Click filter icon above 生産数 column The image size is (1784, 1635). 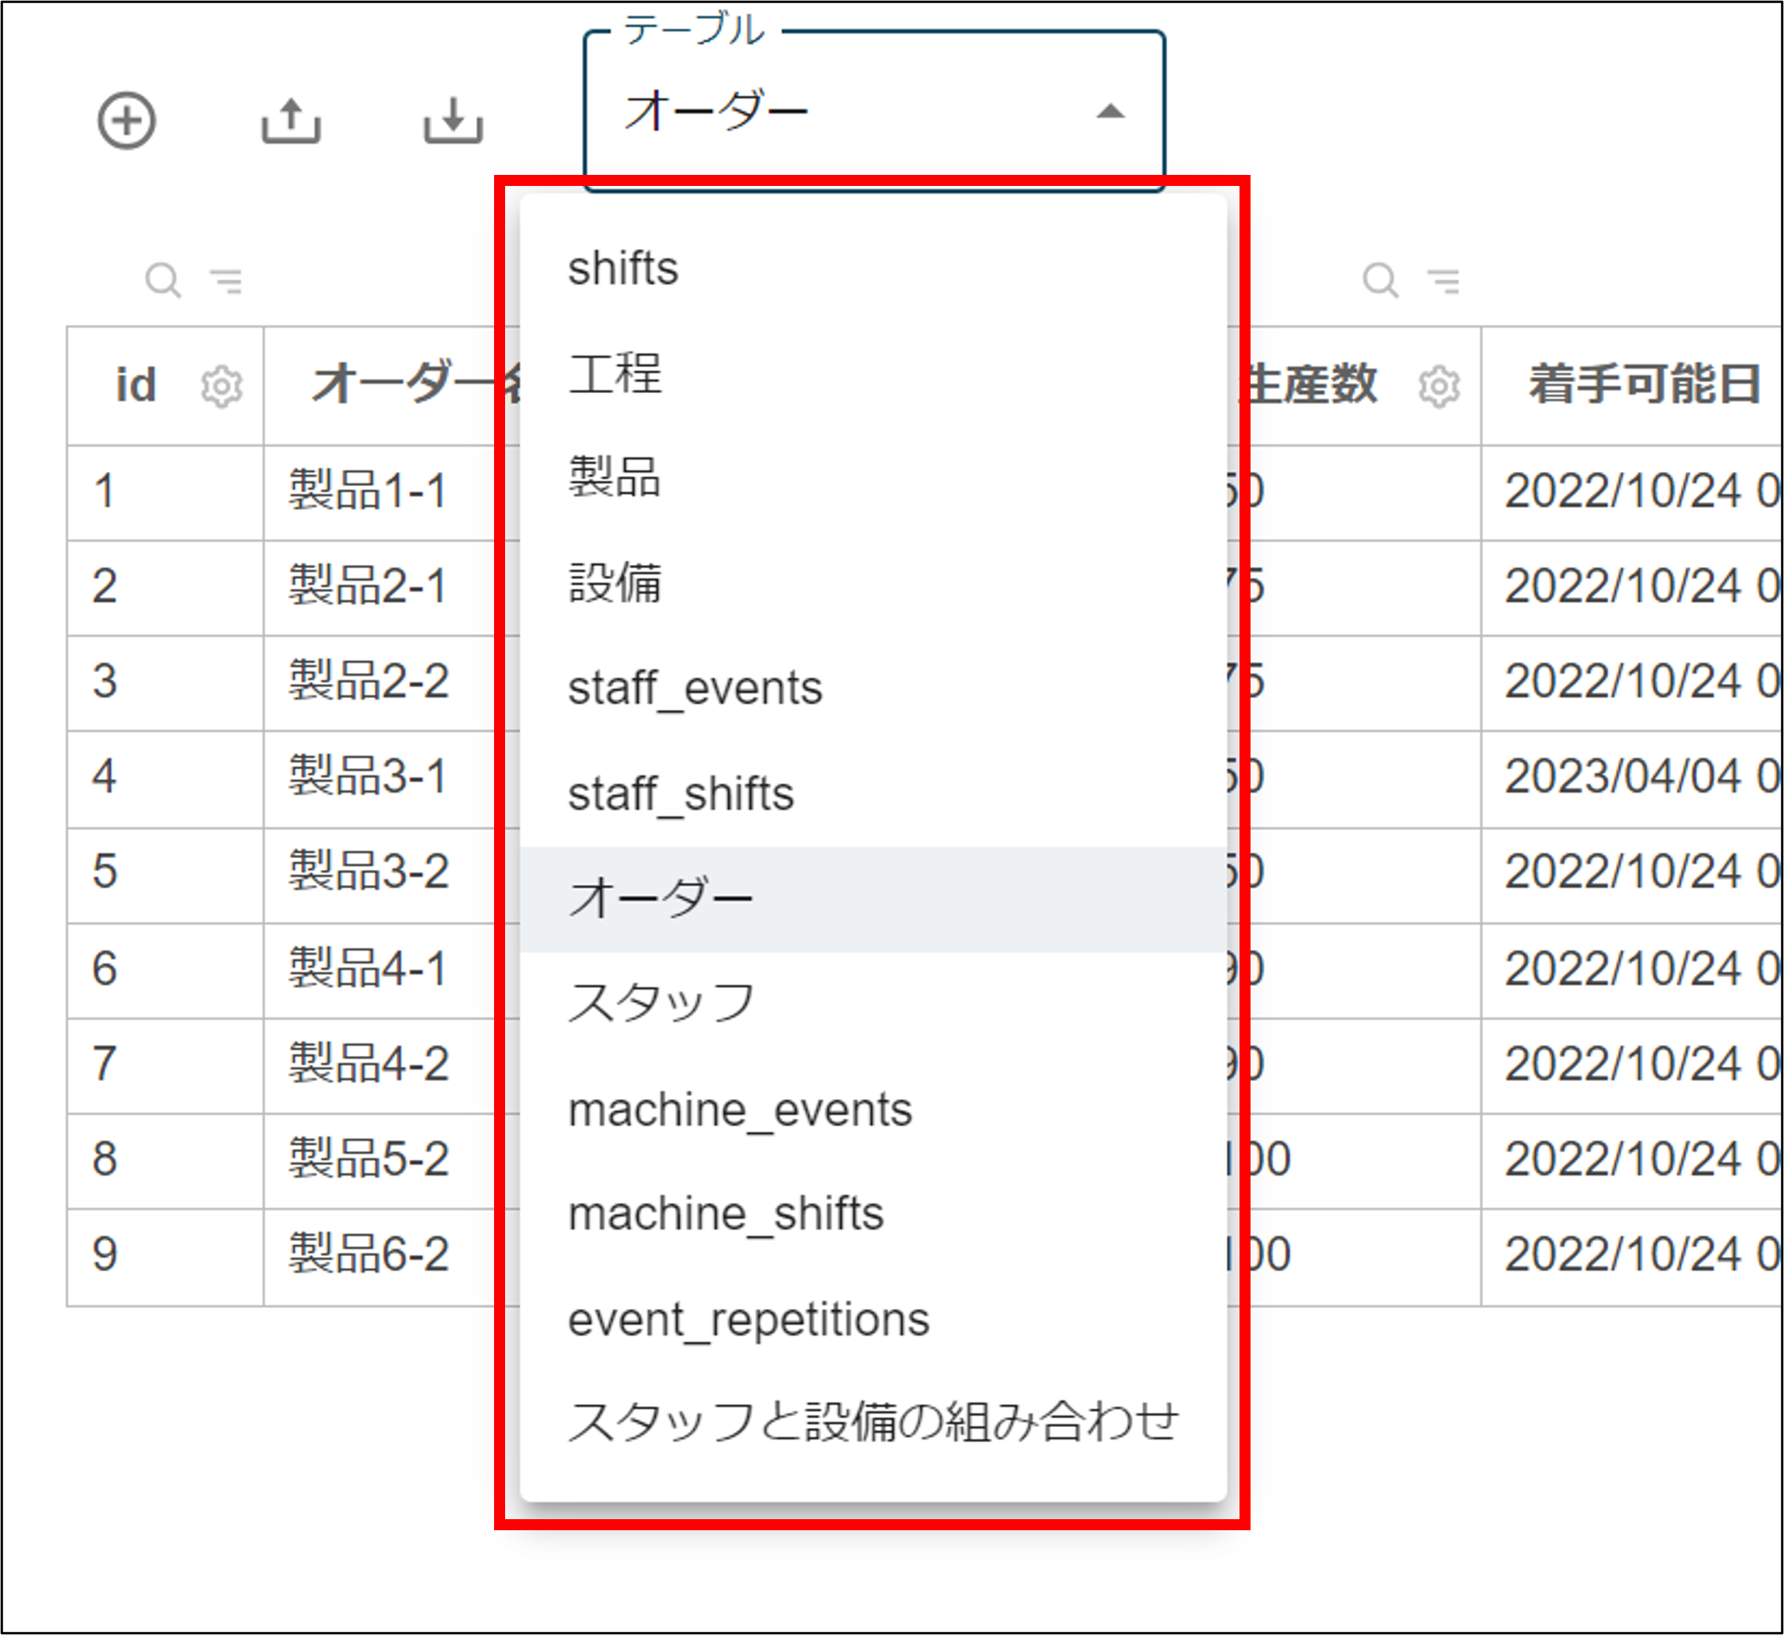(1444, 281)
